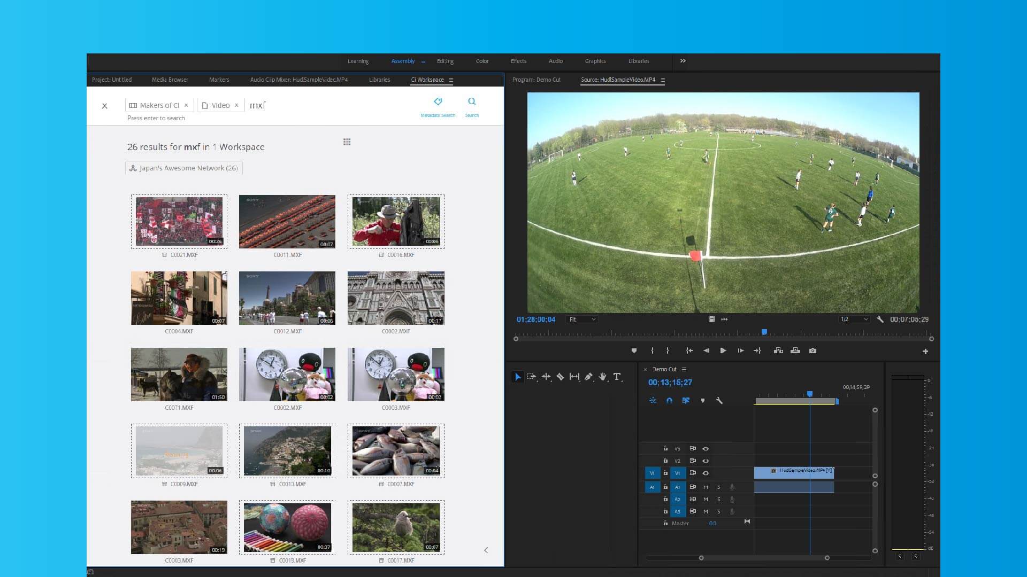Switch to grid view icon
This screenshot has width=1027, height=577.
pyautogui.click(x=347, y=142)
